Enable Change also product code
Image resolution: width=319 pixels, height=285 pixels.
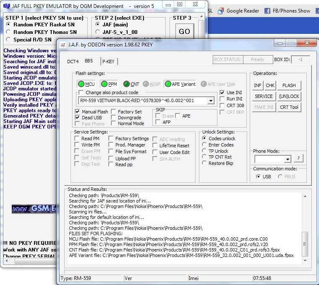click(81, 92)
